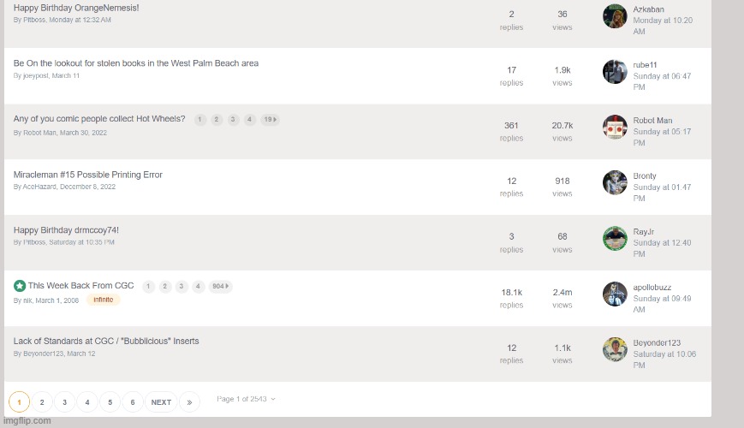The height and width of the screenshot is (428, 744).
Task: Click Azkaban's avatar thumbnail
Action: (x=615, y=16)
